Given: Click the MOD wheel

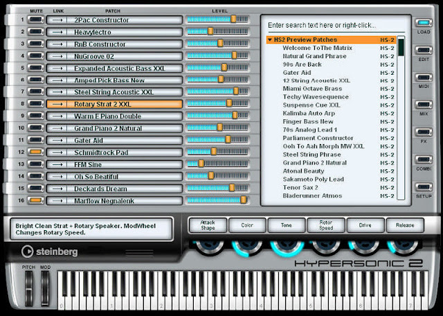Looking at the screenshot, I should coord(45,288).
